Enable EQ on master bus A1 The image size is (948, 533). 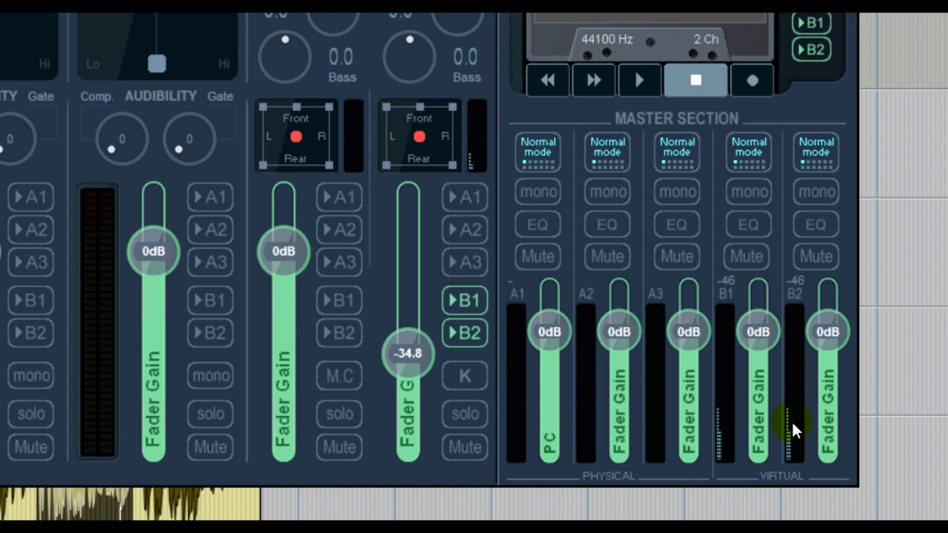(538, 224)
